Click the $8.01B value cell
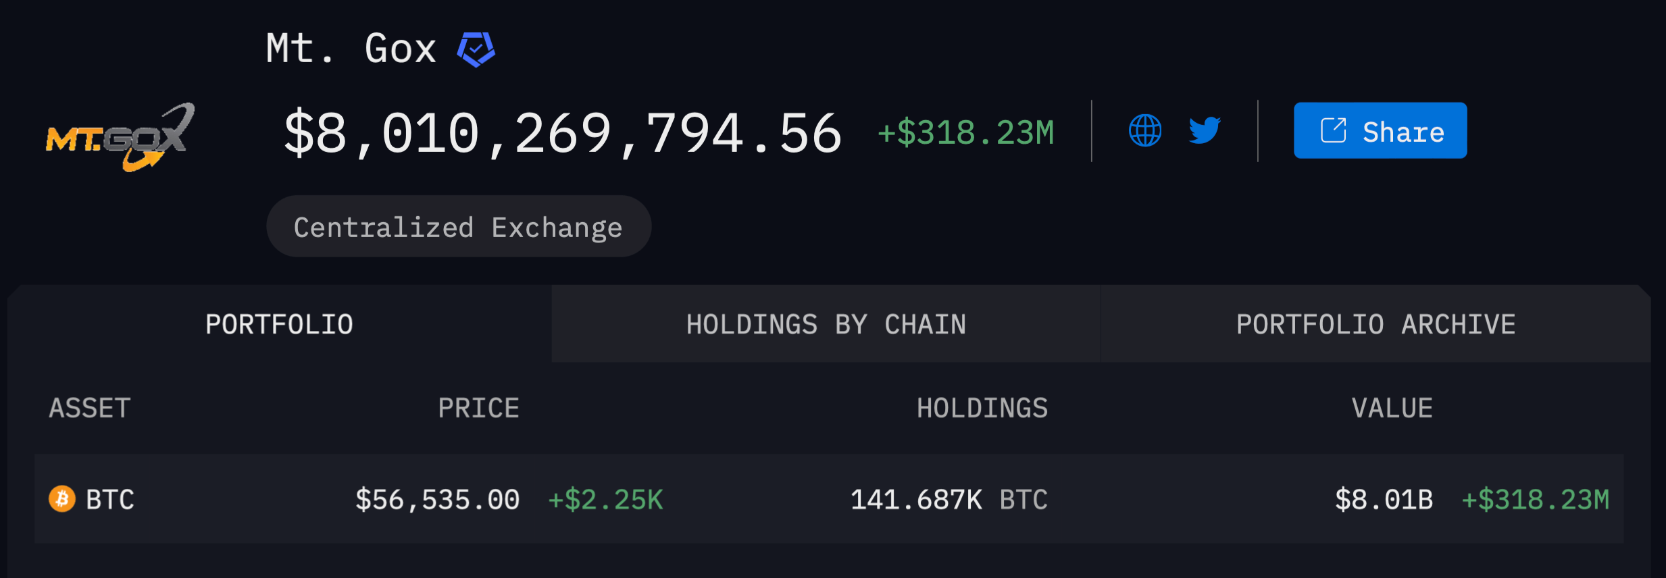 pyautogui.click(x=1384, y=500)
